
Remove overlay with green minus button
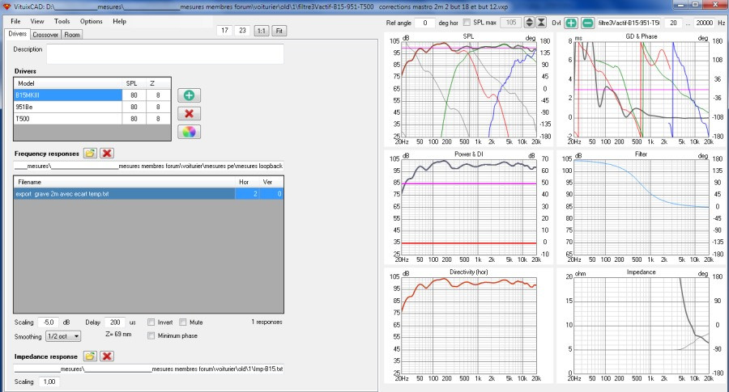[x=588, y=23]
